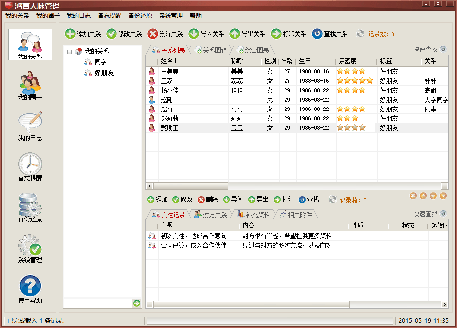Click 导出关系 icon in top toolbar

click(x=235, y=34)
